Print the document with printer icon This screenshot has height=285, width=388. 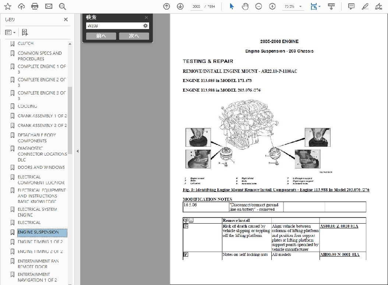[x=35, y=6]
